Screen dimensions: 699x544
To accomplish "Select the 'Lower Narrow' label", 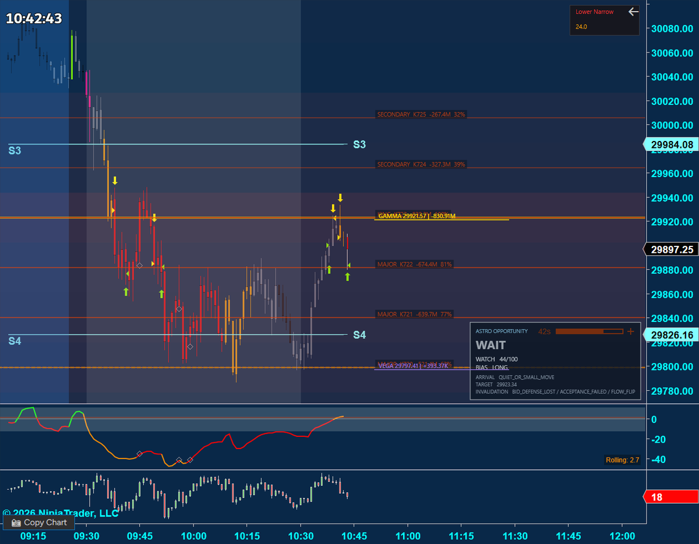I will coord(594,12).
